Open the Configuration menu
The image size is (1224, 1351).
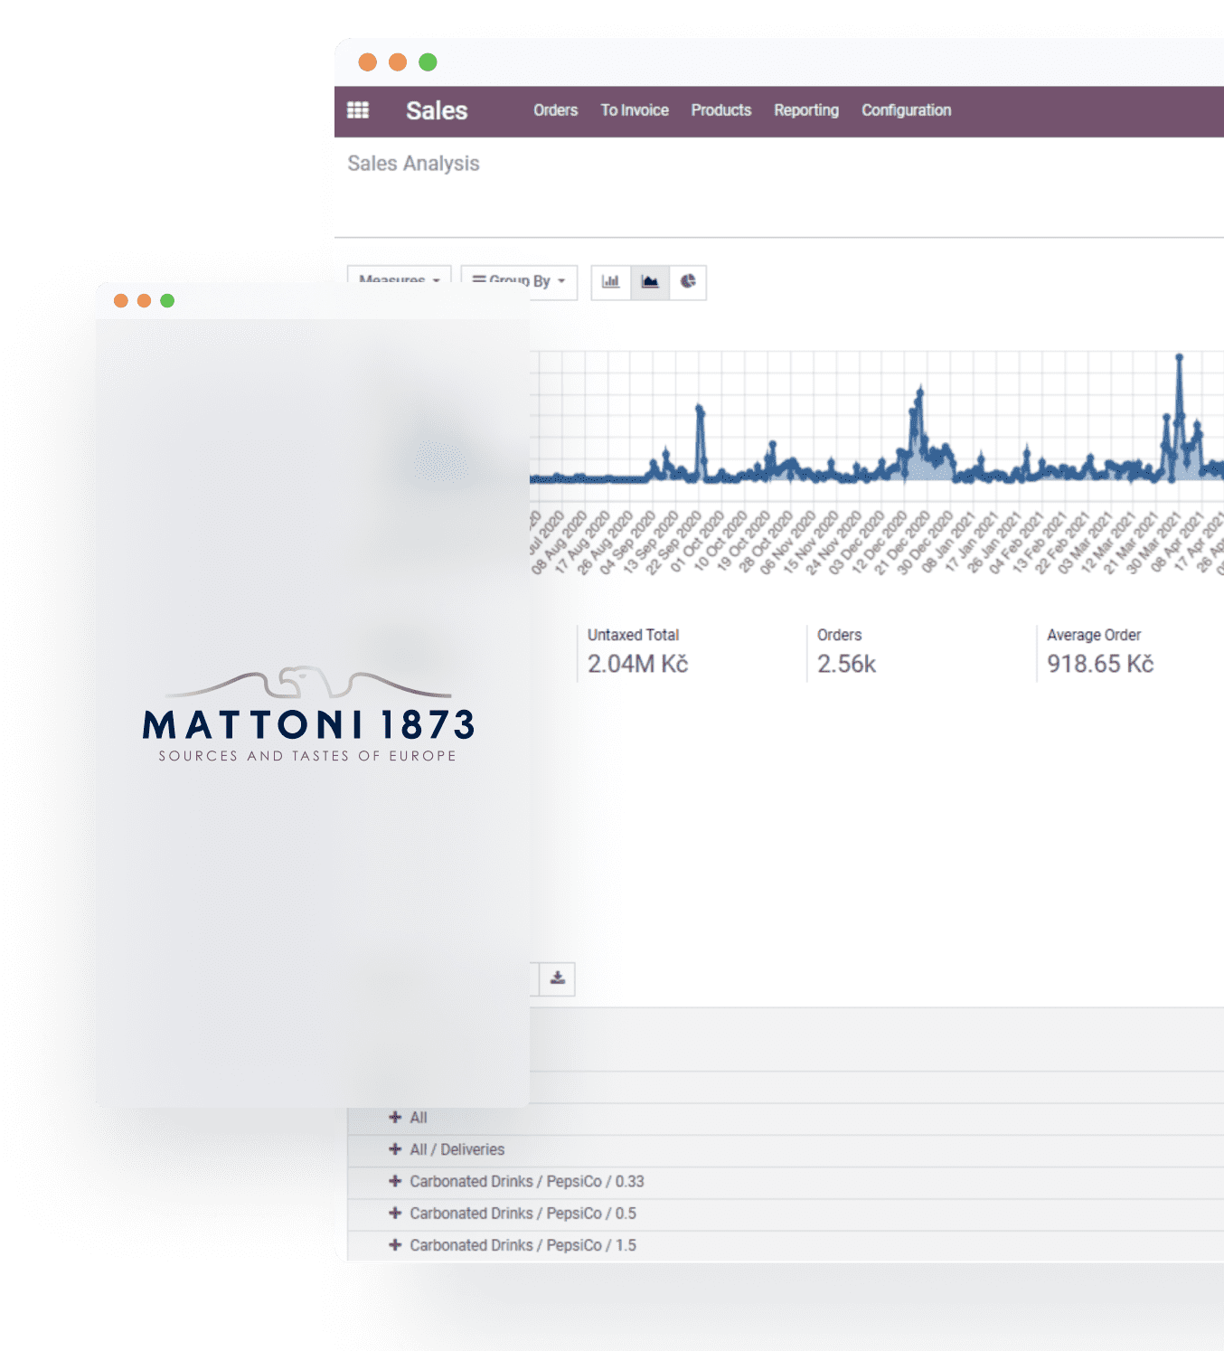point(906,110)
